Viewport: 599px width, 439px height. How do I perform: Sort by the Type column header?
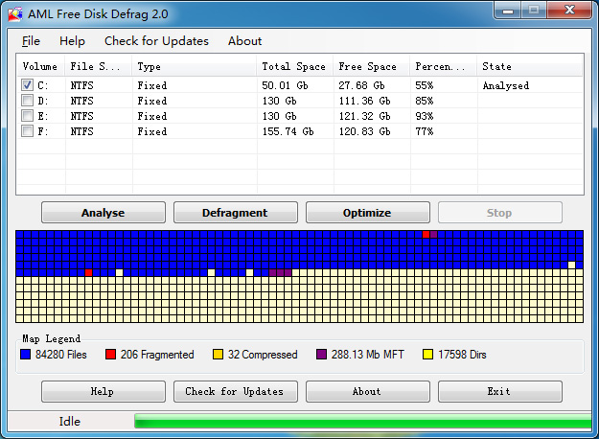click(194, 66)
